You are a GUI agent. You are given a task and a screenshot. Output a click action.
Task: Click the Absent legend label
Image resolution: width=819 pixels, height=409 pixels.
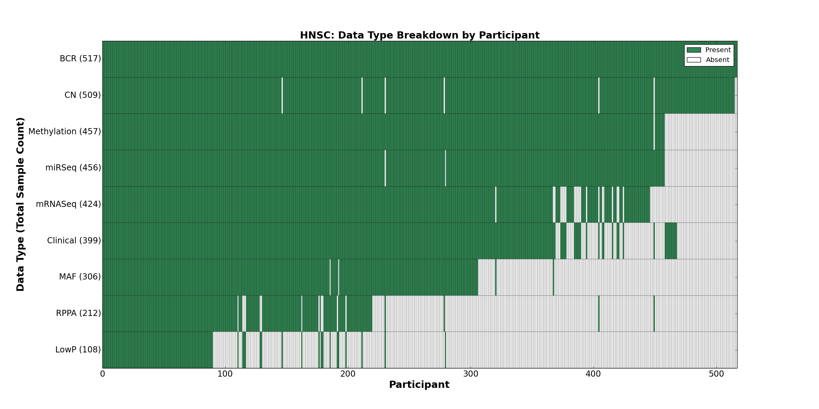coord(718,60)
